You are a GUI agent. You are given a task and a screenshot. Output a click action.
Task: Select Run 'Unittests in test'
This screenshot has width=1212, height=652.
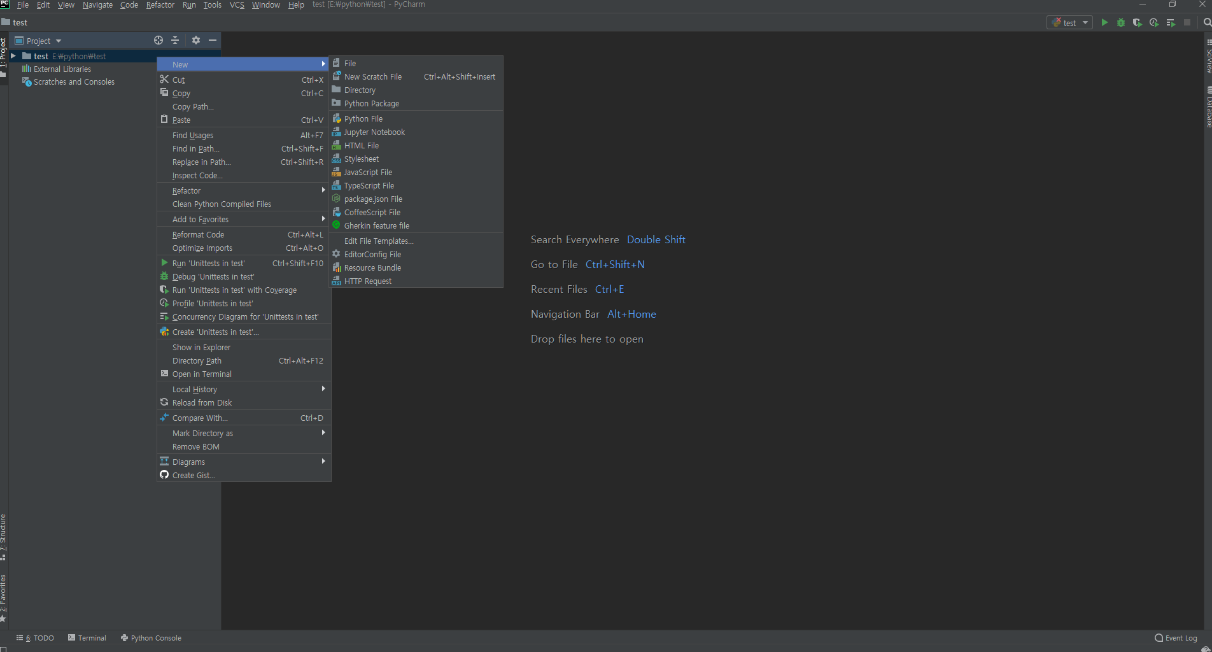[244, 263]
